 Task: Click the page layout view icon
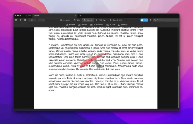[x=25, y=20]
